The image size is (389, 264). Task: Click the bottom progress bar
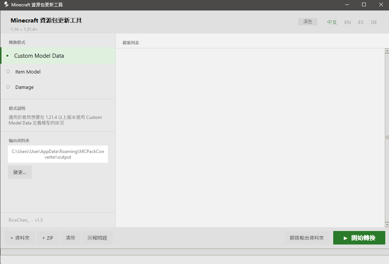point(195,252)
